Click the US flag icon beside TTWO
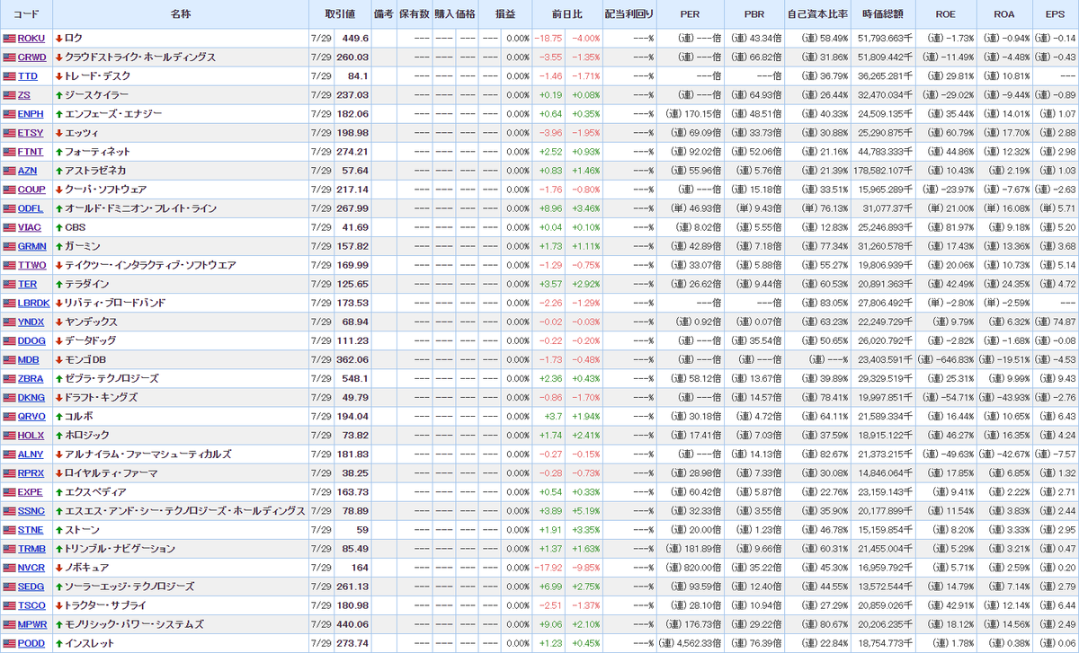Image resolution: width=1079 pixels, height=653 pixels. (x=9, y=265)
